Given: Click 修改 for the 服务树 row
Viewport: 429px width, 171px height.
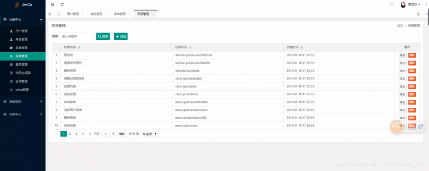Looking at the screenshot, I should point(402,55).
